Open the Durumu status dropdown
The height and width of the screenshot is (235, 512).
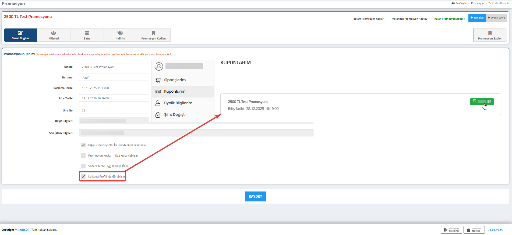[114, 78]
